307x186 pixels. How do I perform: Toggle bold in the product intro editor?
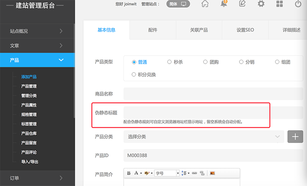click(x=129, y=173)
